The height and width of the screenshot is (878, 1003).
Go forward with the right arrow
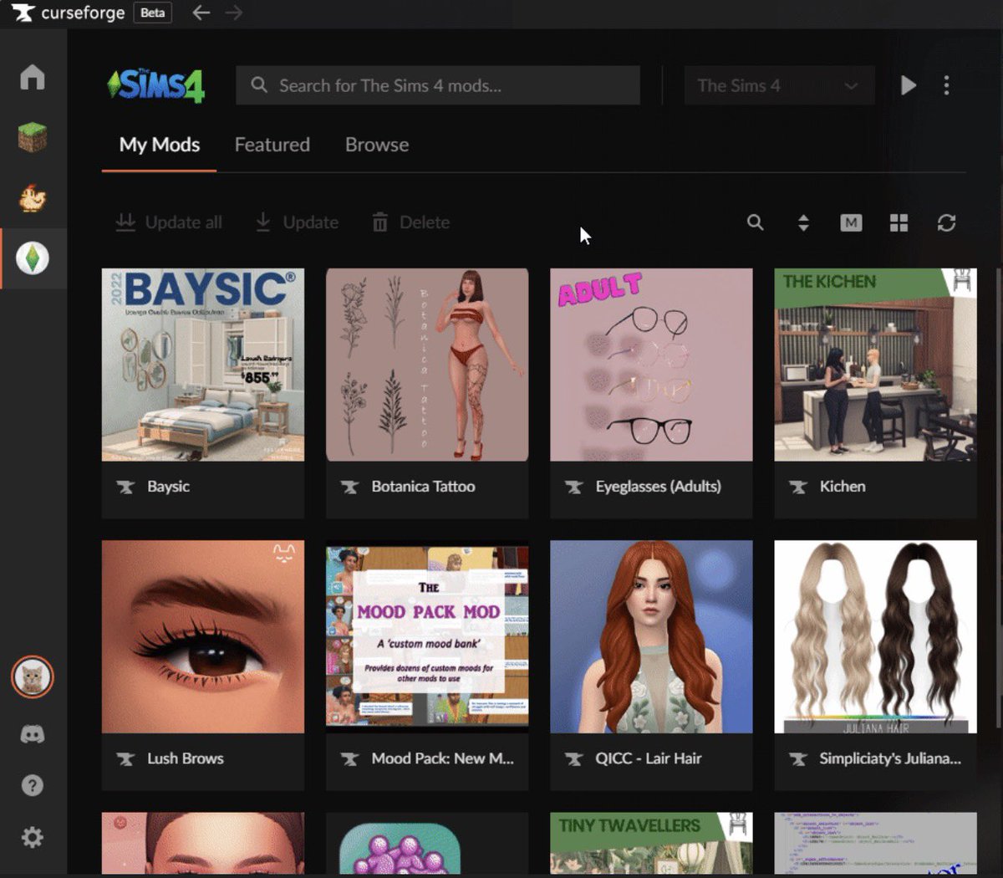click(234, 13)
